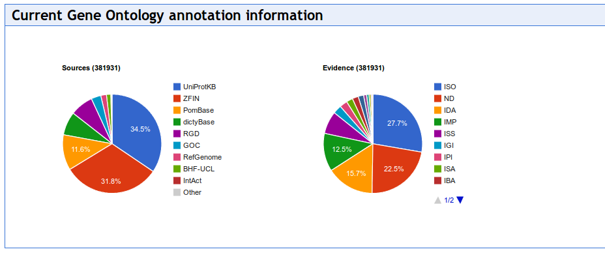Click the Other gray legend swatch
This screenshot has width=605, height=260.
177,192
